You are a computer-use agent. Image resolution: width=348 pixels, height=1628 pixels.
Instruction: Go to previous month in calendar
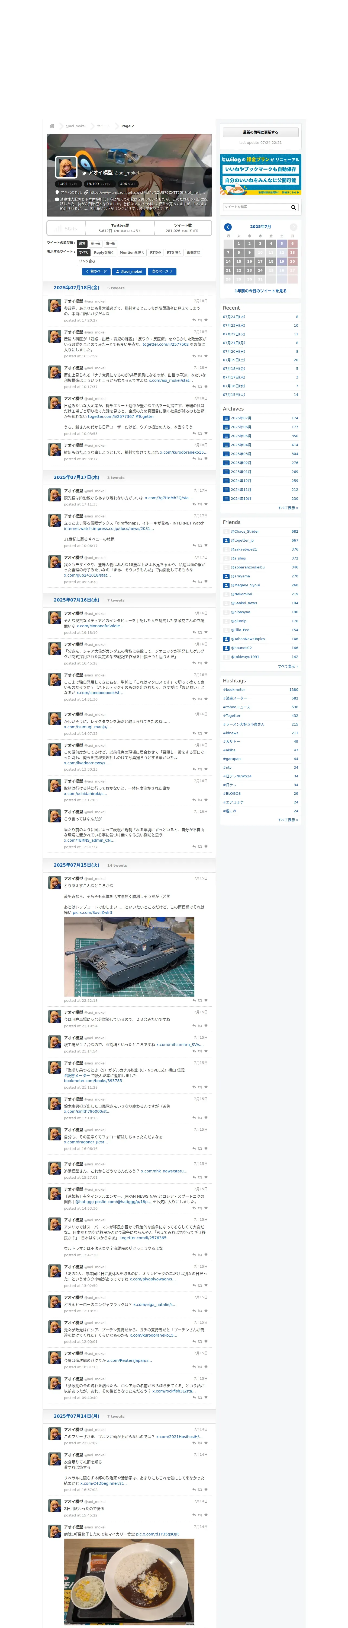click(x=228, y=227)
